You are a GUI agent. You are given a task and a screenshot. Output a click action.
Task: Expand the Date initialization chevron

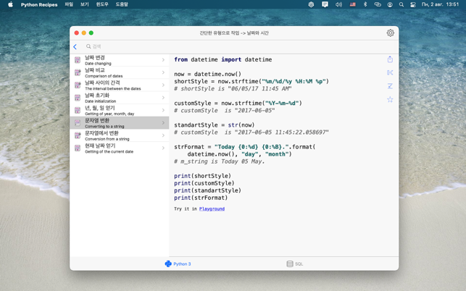(x=163, y=98)
